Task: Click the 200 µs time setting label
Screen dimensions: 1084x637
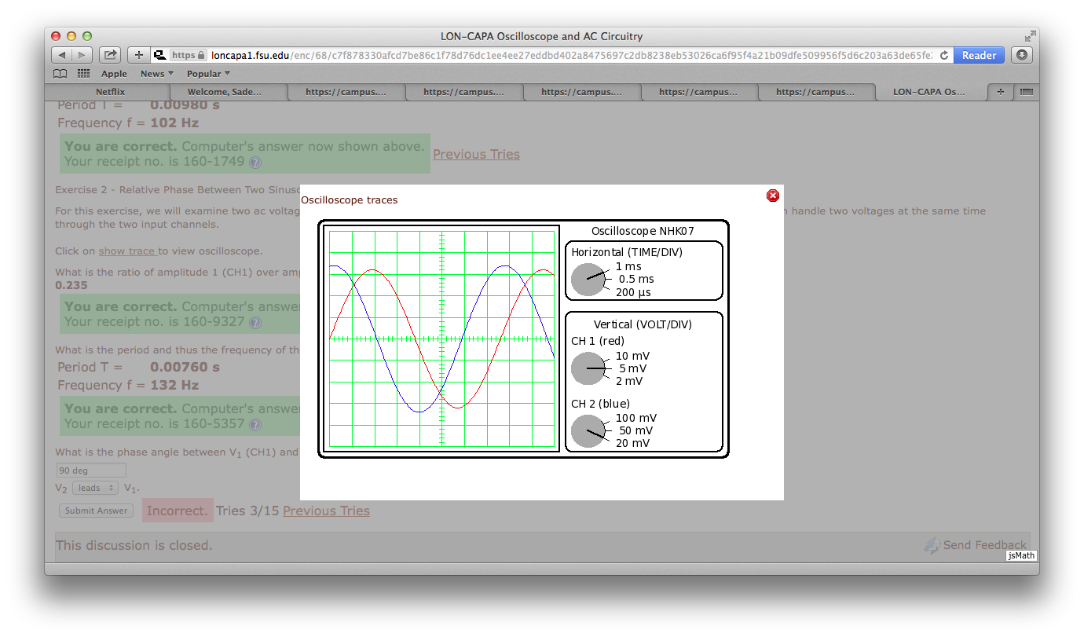Action: [633, 292]
